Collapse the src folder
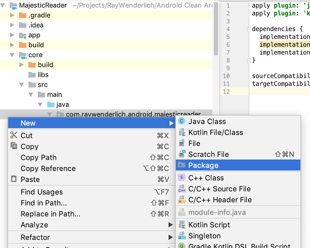The image size is (310, 248). pyautogui.click(x=21, y=85)
